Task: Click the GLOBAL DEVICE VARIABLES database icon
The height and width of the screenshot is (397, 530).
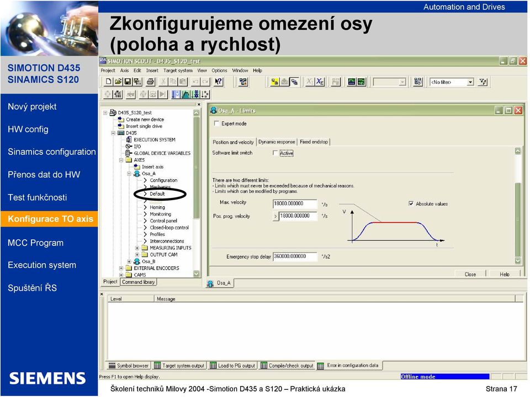Action: (x=129, y=153)
